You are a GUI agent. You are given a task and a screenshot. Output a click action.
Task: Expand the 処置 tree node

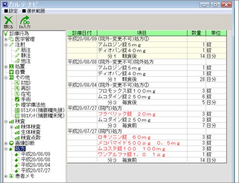(6, 67)
